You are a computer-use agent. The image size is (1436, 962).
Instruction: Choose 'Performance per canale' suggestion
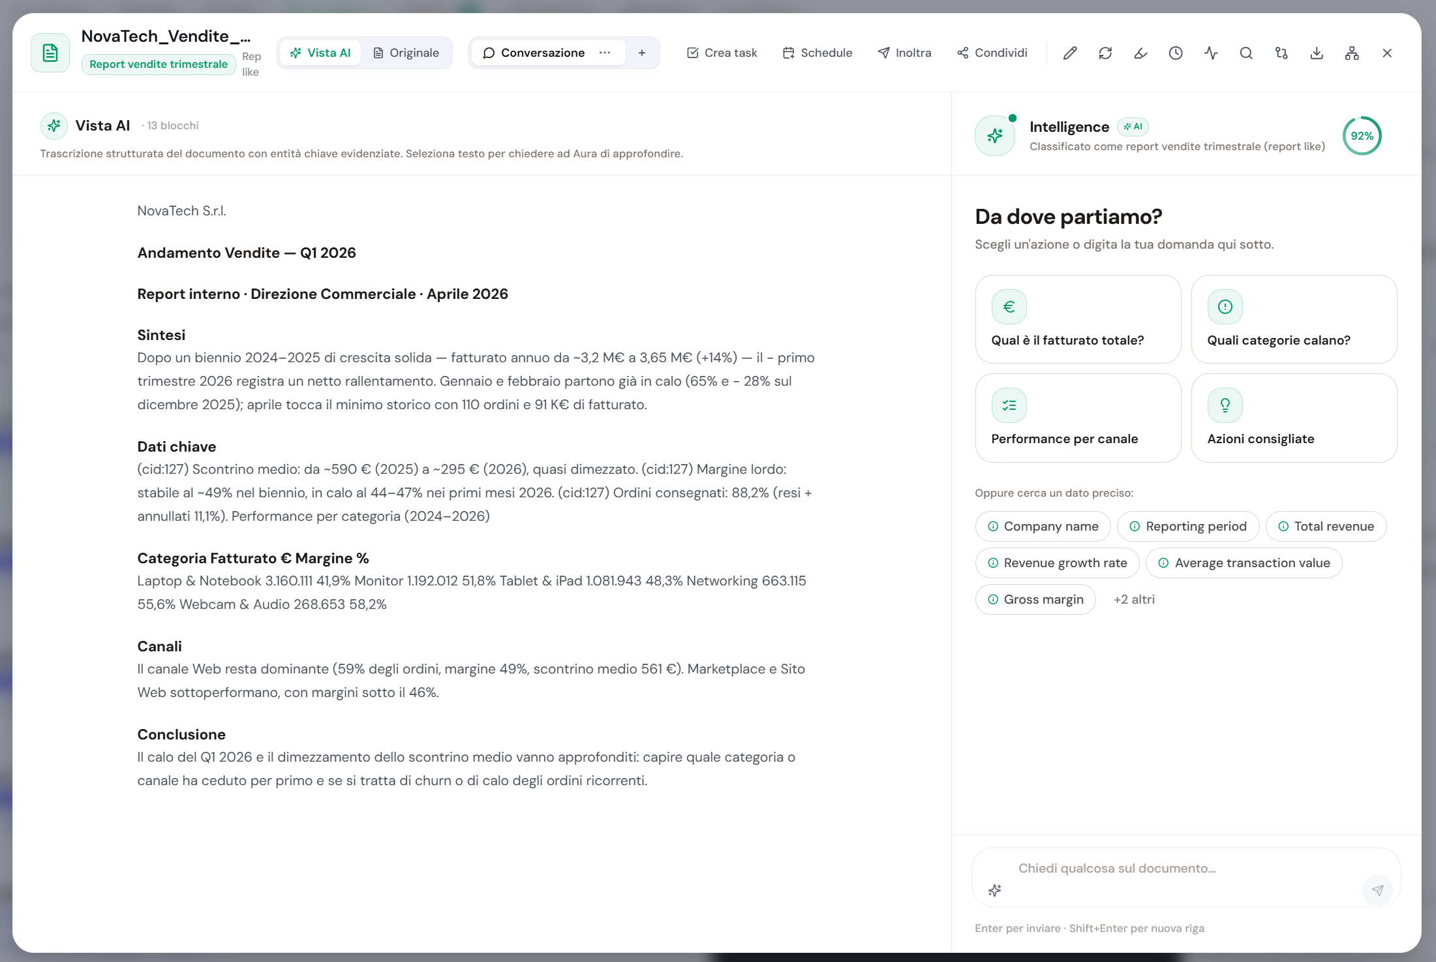pos(1078,418)
